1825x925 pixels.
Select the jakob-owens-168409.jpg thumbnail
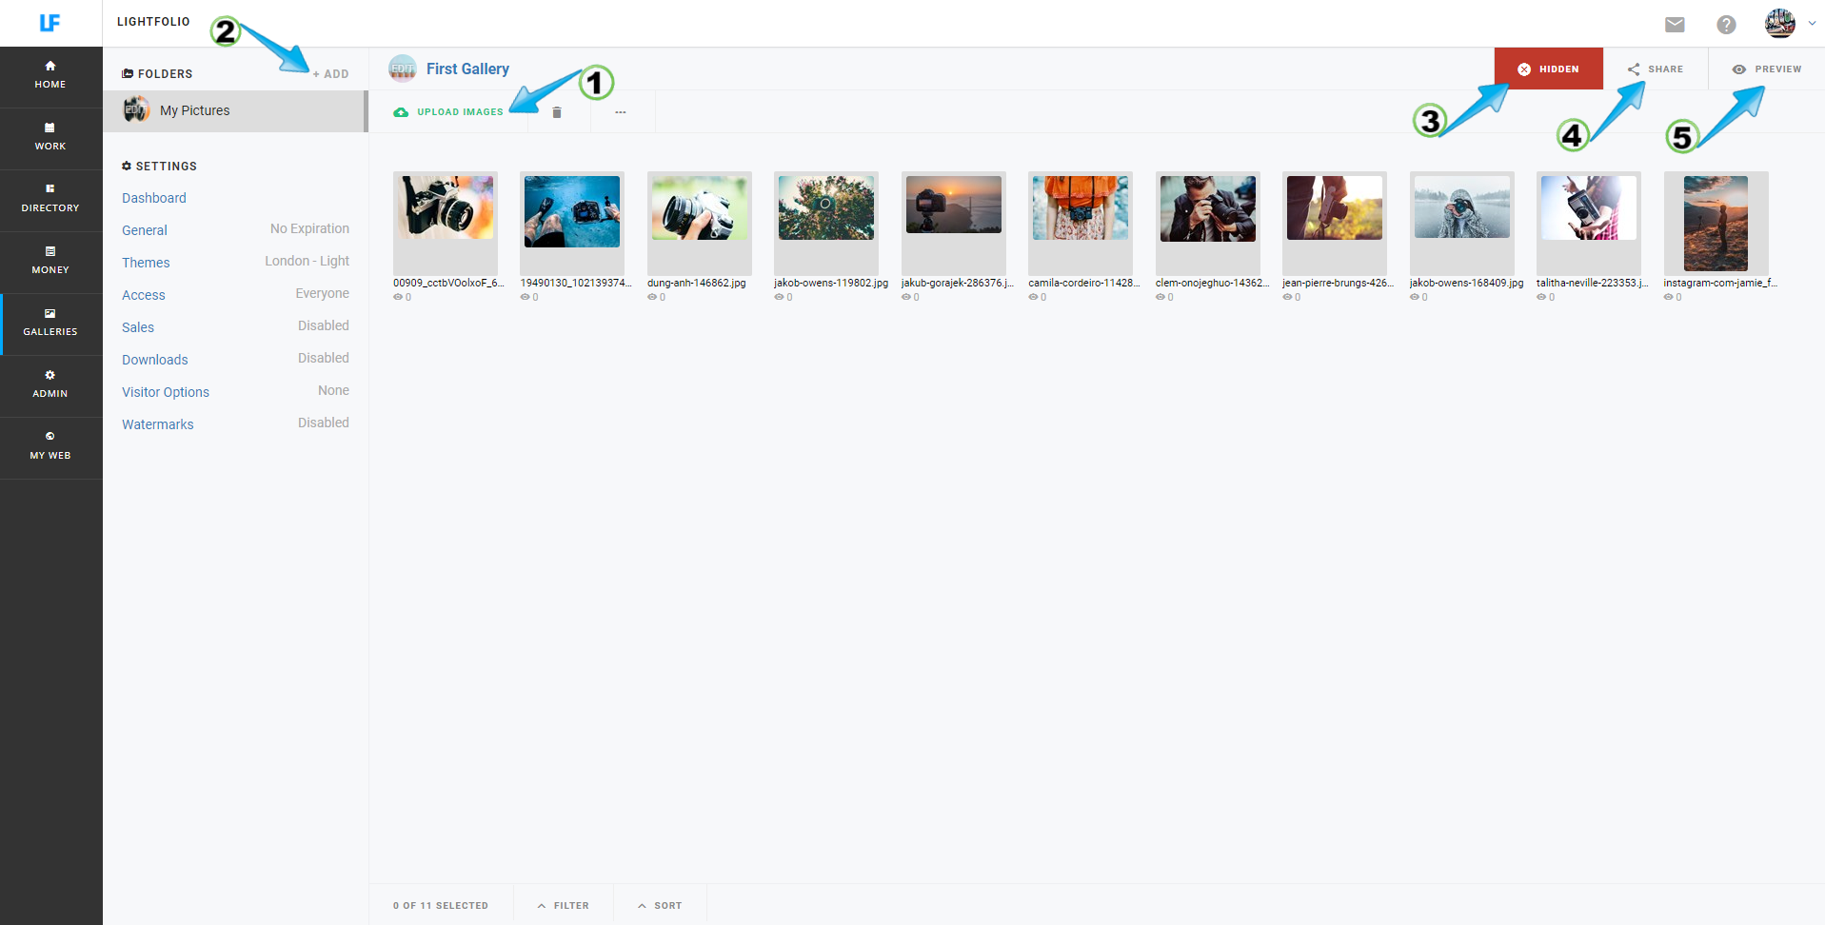click(x=1462, y=223)
